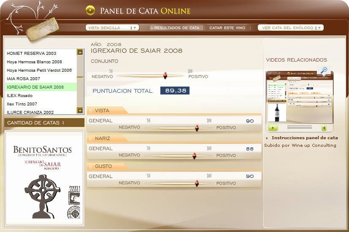Click the Nariz General slider marker
Viewport: 349px width, 232px height.
194,156
